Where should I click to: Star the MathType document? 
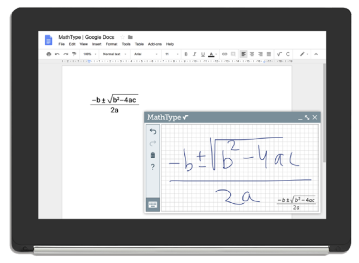(x=123, y=37)
